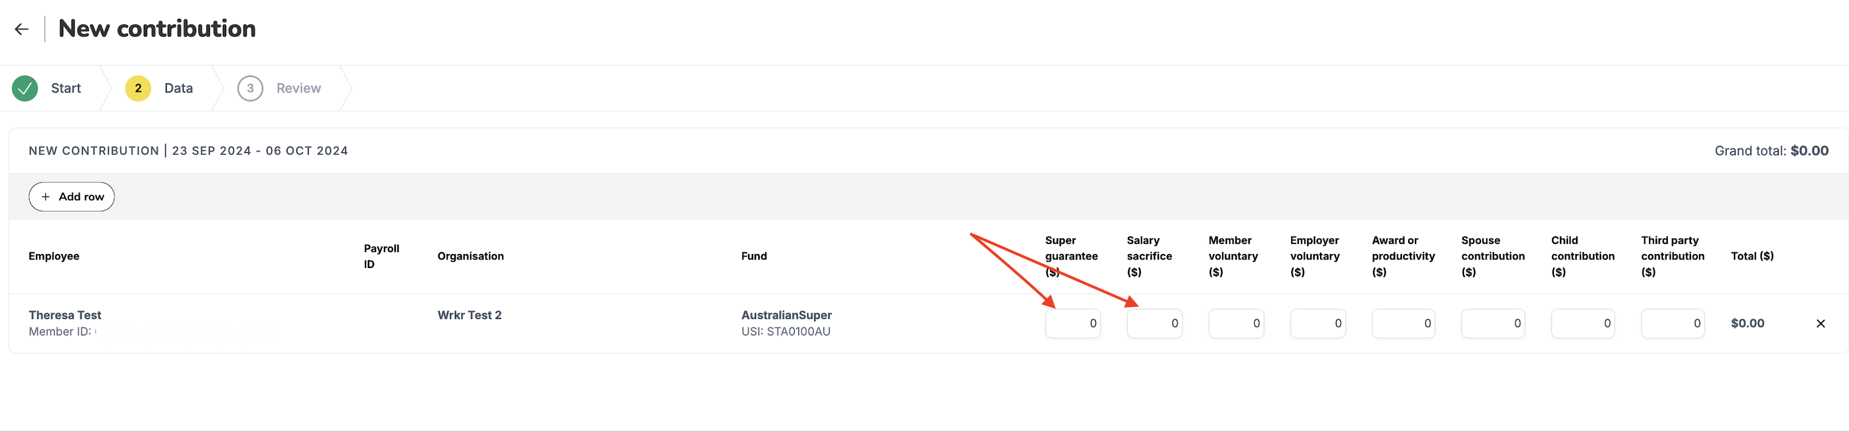Click the employee name Theresa Test

(x=65, y=315)
